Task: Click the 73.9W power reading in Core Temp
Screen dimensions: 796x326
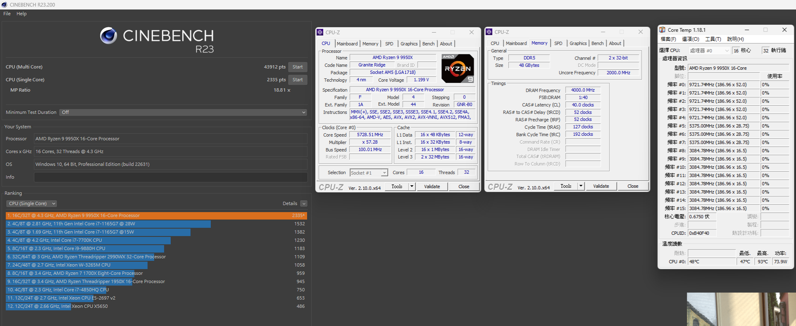Action: 781,262
